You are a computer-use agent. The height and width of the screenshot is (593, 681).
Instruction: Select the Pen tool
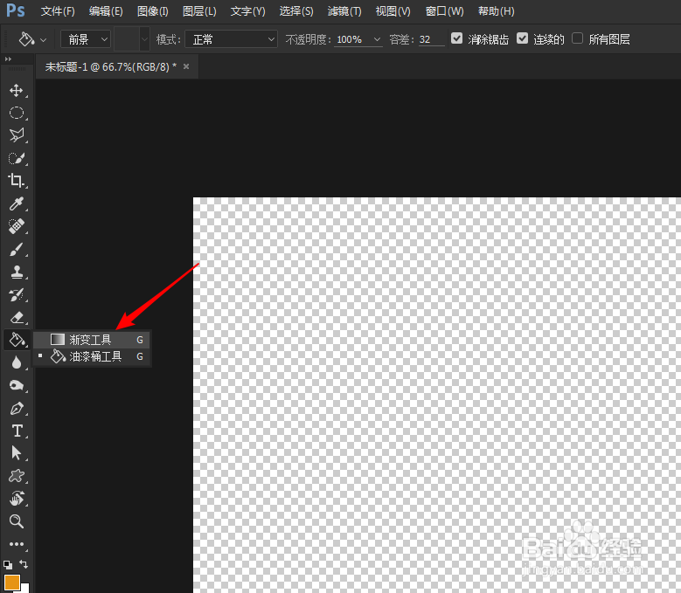click(x=17, y=408)
